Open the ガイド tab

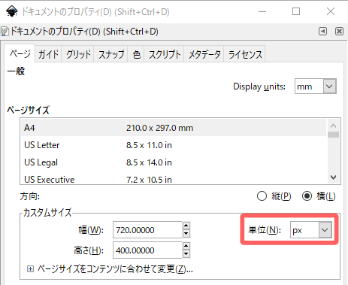pyautogui.click(x=48, y=54)
